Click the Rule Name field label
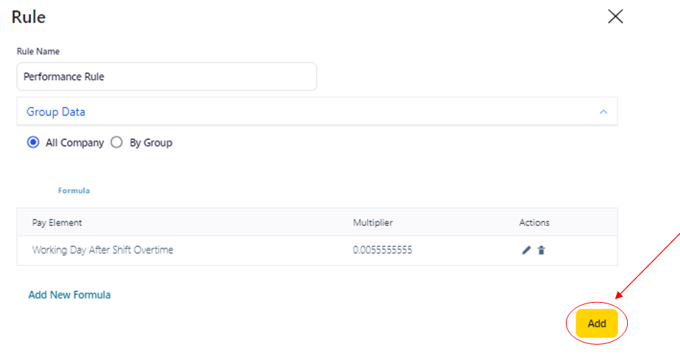Image resolution: width=680 pixels, height=355 pixels. coord(38,51)
